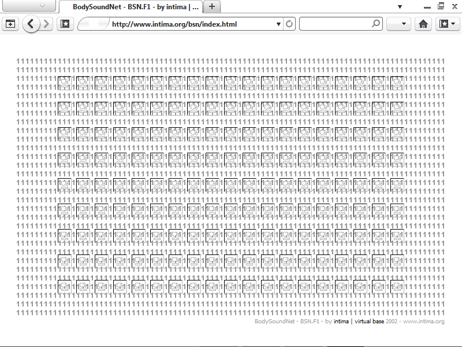The image size is (462, 347).
Task: Open a new tab with the plus button
Action: pos(212,7)
